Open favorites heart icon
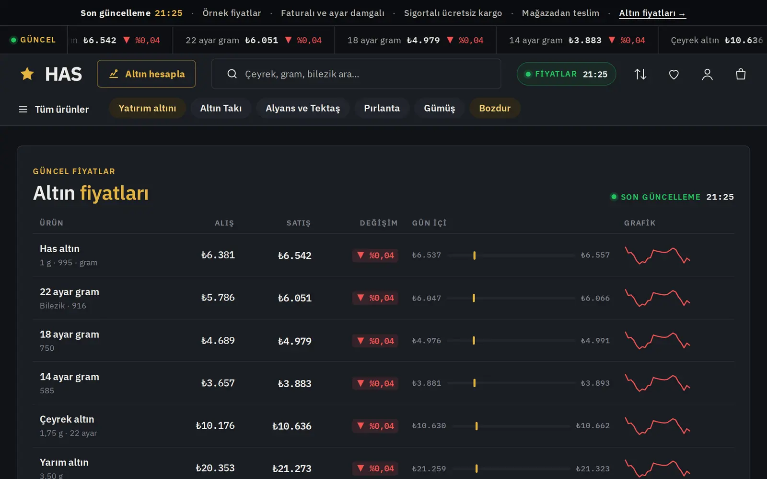The width and height of the screenshot is (767, 479). pos(674,74)
